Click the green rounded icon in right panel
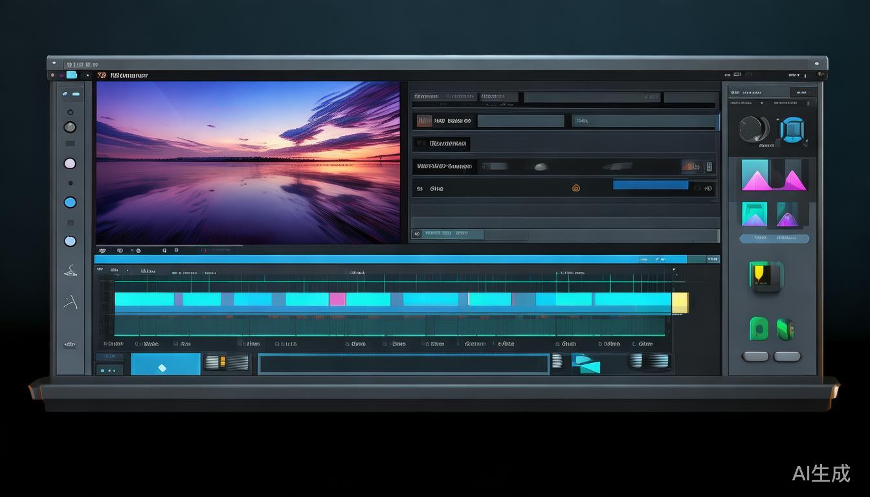The image size is (870, 497). pyautogui.click(x=758, y=329)
